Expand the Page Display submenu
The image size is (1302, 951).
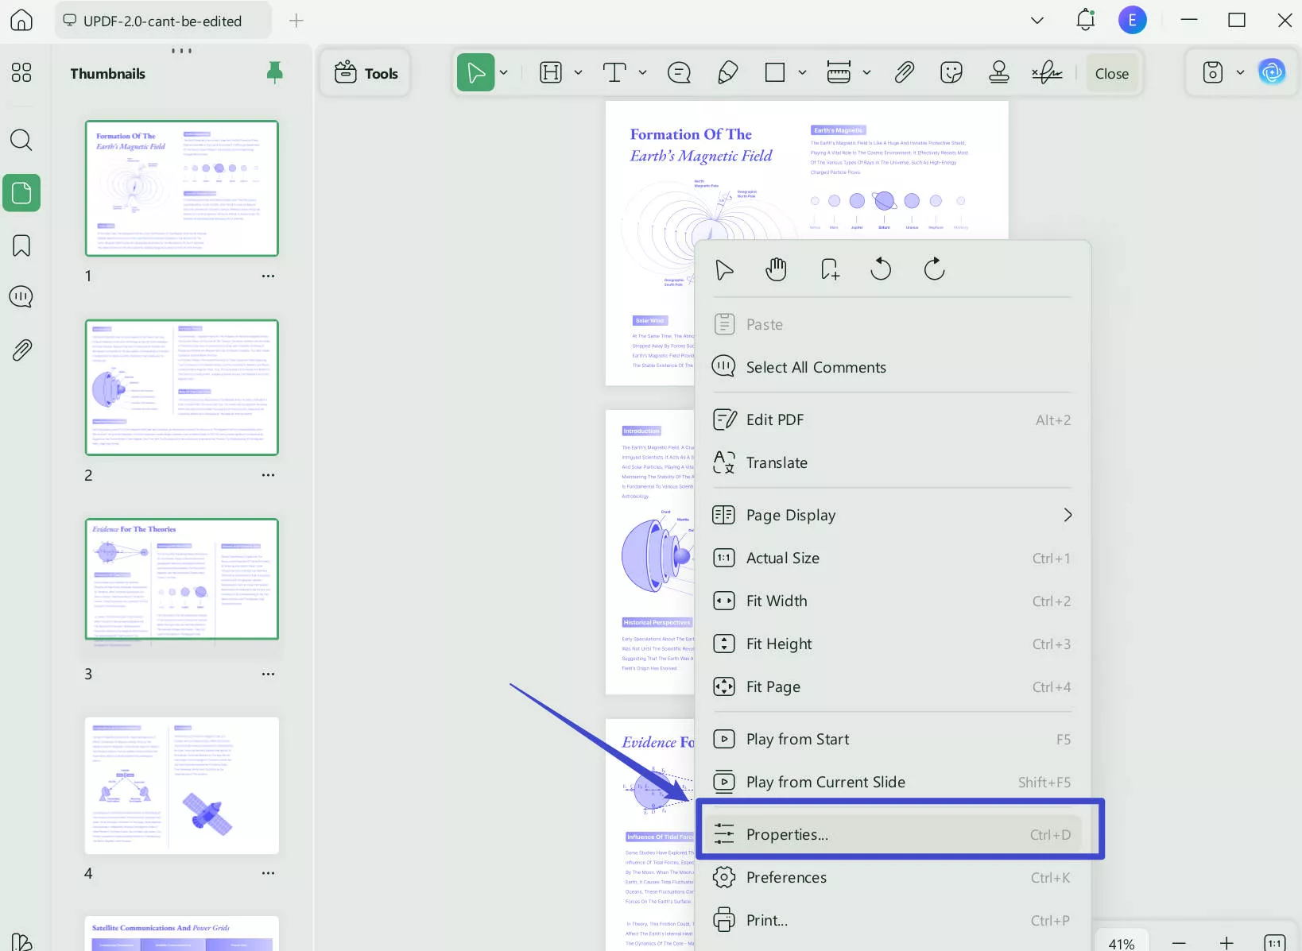[x=892, y=515]
